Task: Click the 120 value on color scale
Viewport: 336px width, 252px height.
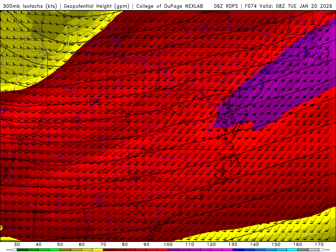Action: (211, 244)
